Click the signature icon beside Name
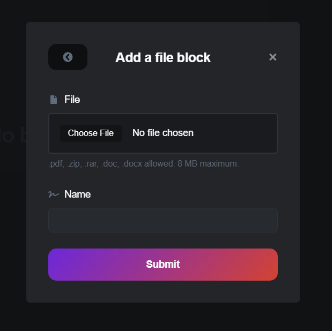The height and width of the screenshot is (331, 332). point(54,194)
